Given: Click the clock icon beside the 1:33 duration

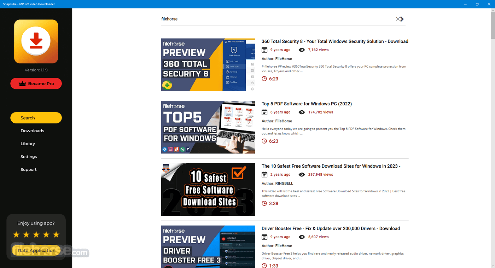Looking at the screenshot, I should pos(264,266).
